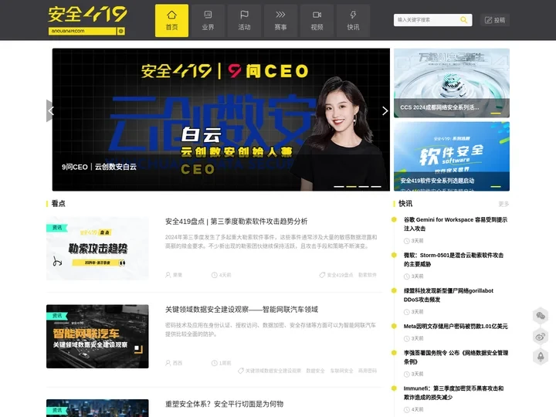This screenshot has height=417, width=556.
Task: Open the 视频 navigation tab
Action: tap(317, 21)
